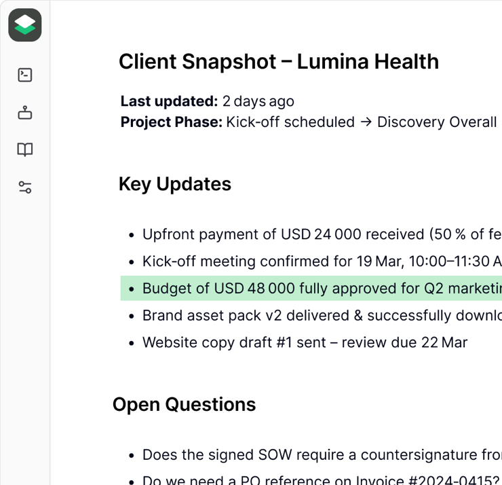Select the Website copy draft #1 bullet
The height and width of the screenshot is (485, 502).
pos(298,342)
